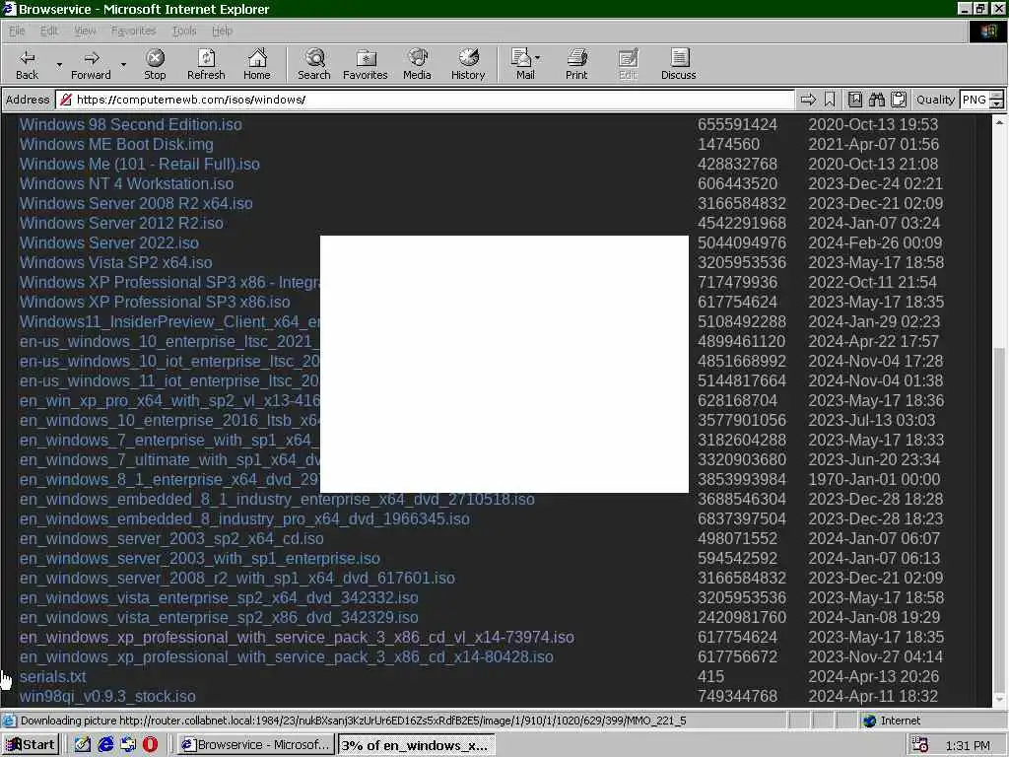This screenshot has width=1009, height=757.
Task: Open the Edit menu
Action: coord(49,31)
